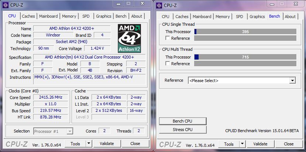Click the Multi Thread Reference bar
The width and height of the screenshot is (306, 152).
[245, 63]
